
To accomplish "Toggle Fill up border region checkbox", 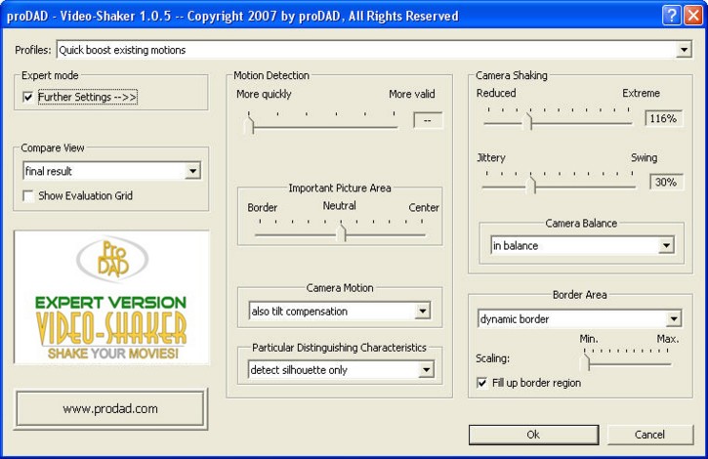I will coord(482,383).
